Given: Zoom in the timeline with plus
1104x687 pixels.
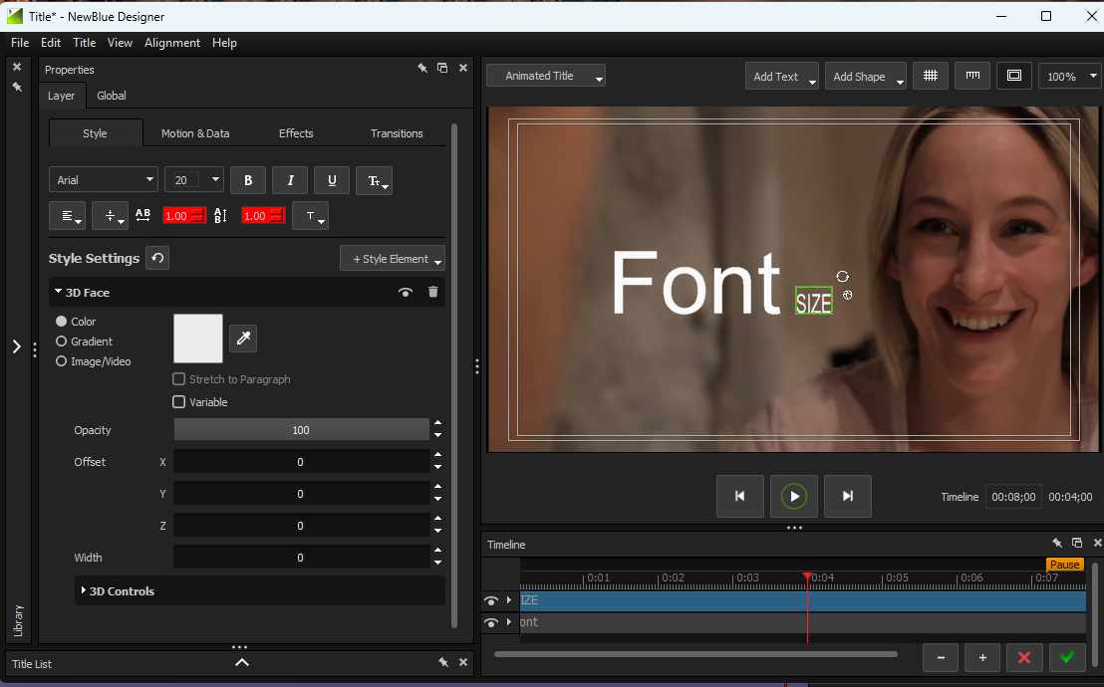Looking at the screenshot, I should (x=982, y=657).
